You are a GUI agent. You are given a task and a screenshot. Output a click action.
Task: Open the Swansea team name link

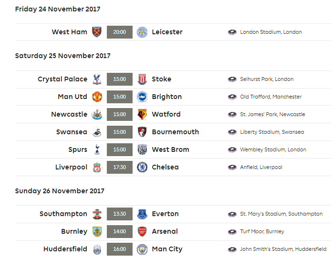[72, 132]
